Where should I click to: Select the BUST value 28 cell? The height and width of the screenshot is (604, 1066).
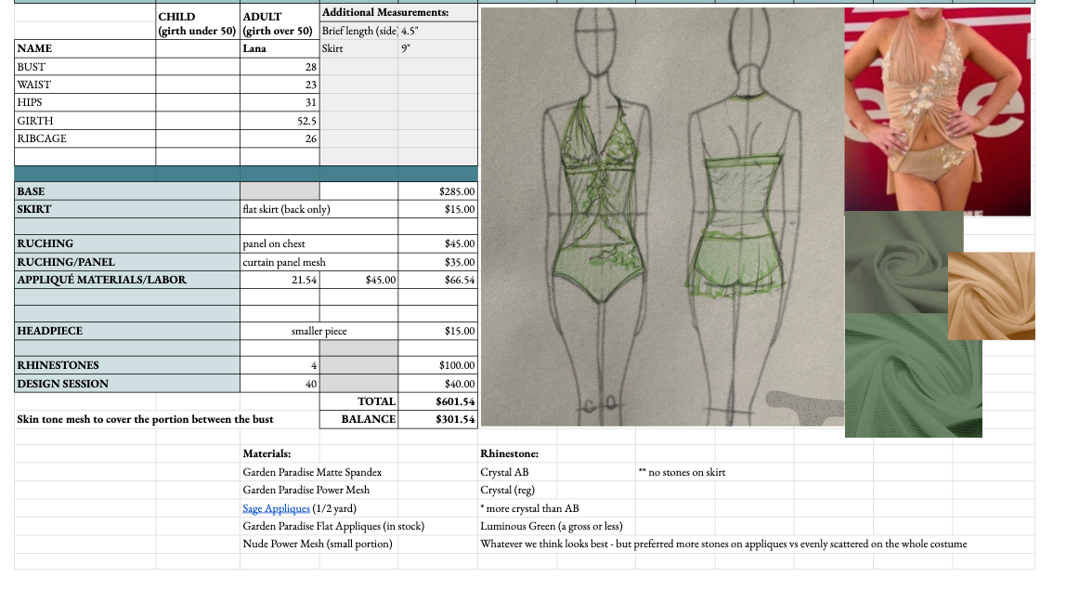coord(279,67)
